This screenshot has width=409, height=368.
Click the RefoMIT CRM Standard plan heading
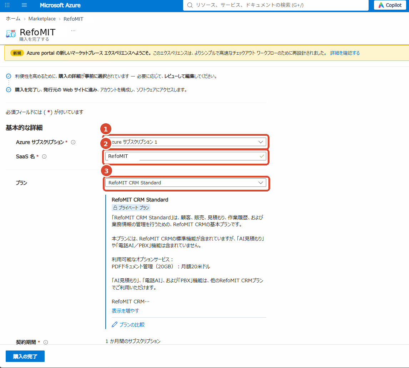[140, 199]
